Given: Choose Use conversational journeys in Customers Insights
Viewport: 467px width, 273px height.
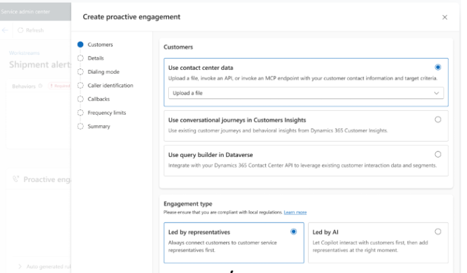Looking at the screenshot, I should pyautogui.click(x=438, y=119).
